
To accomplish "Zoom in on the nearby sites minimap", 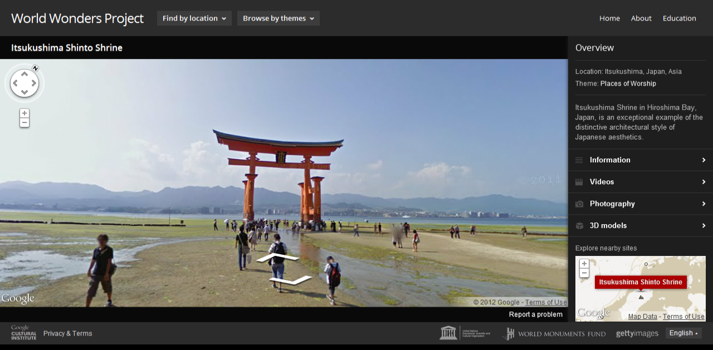I will click(x=584, y=264).
